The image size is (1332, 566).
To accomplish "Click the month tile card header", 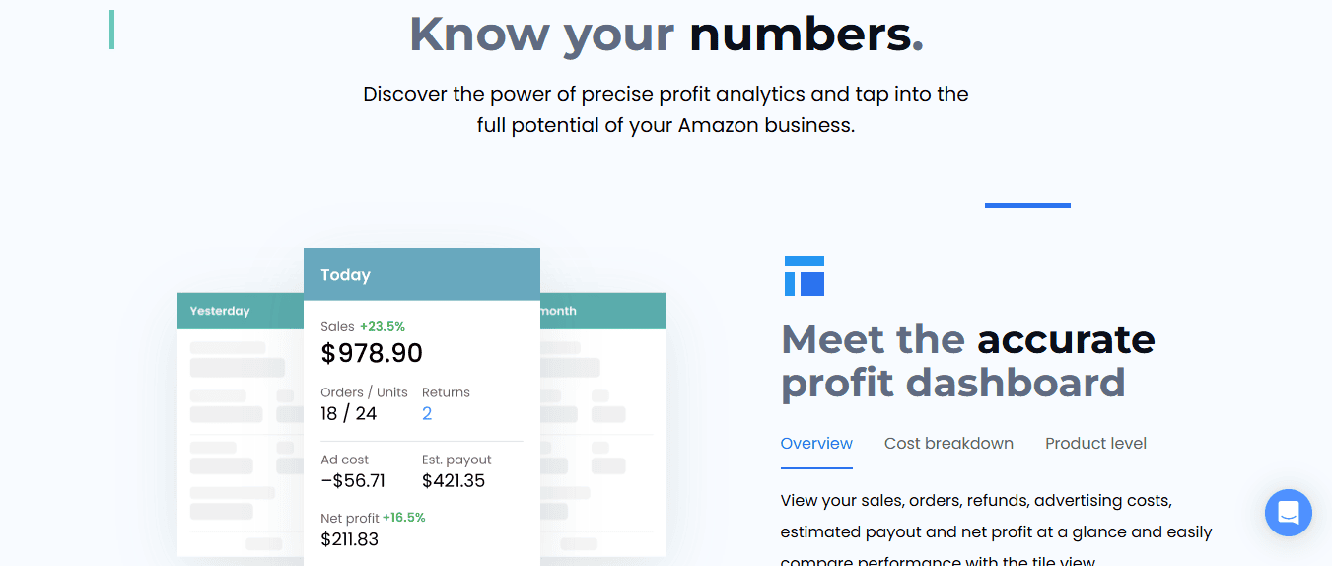I will point(601,311).
